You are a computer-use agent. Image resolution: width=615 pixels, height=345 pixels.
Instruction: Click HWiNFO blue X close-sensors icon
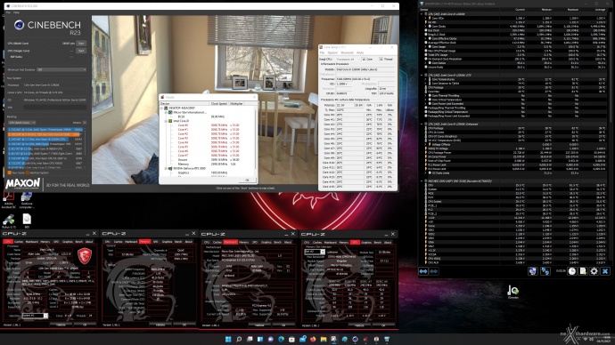pos(605,271)
